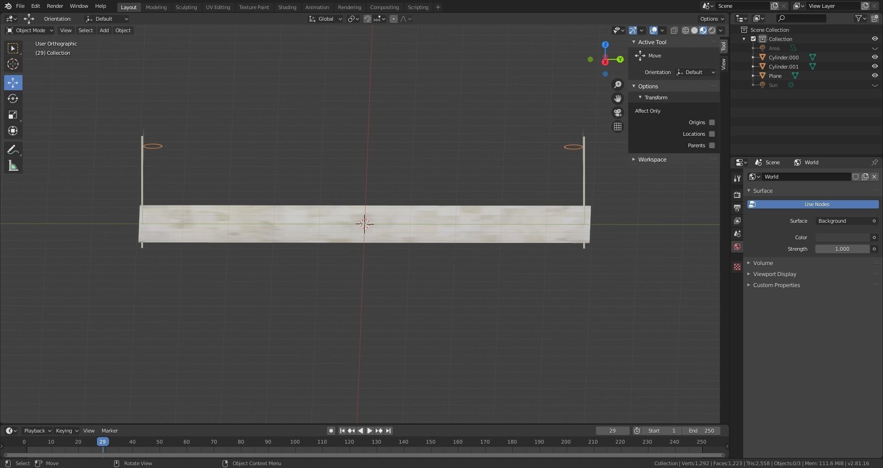Screen dimensions: 883x468
Task: Switch to the Shading workspace tab
Action: tap(287, 7)
